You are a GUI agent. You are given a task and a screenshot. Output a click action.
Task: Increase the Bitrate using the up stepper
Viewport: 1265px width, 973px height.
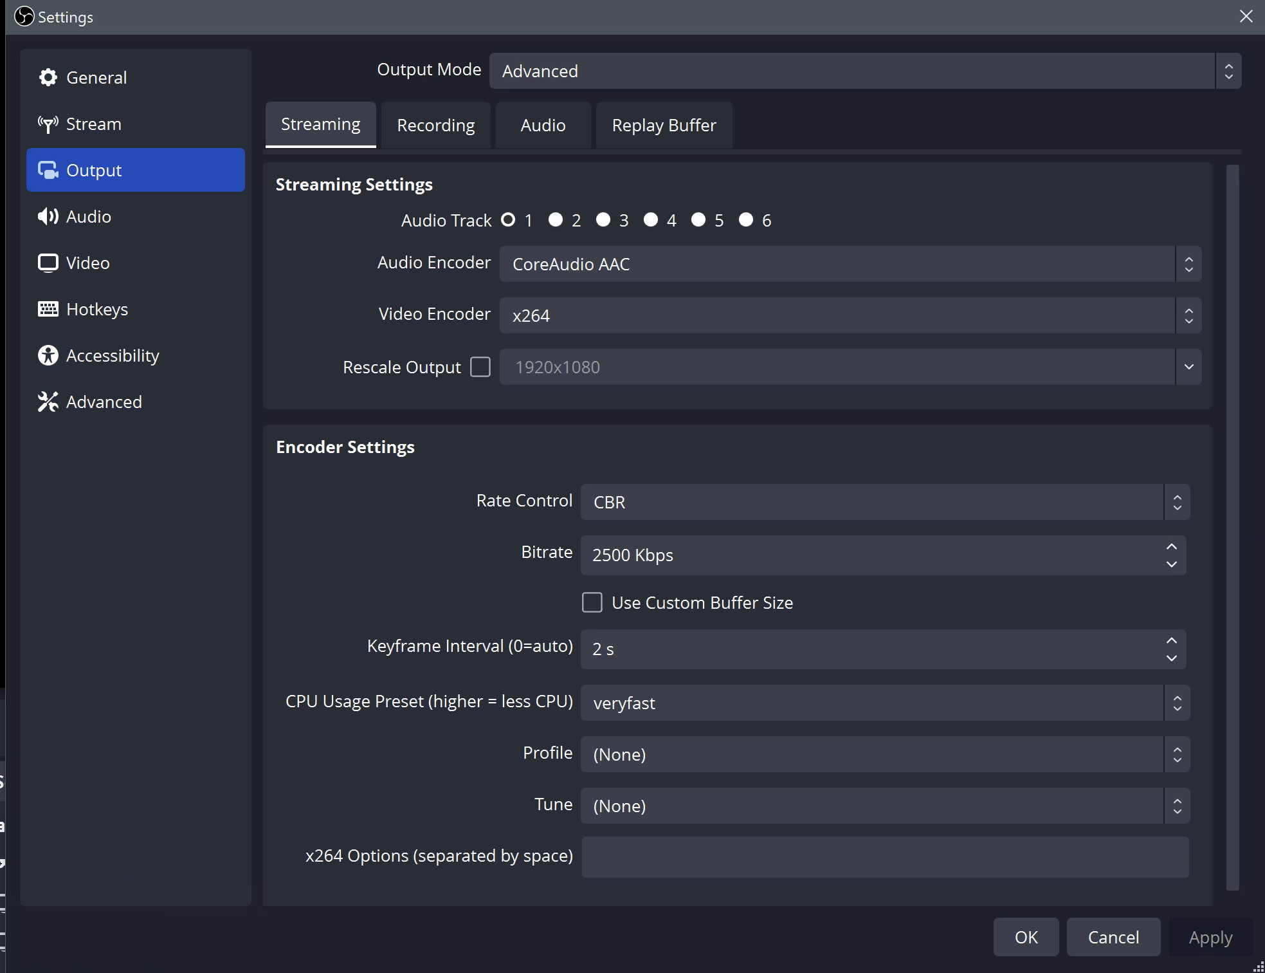[x=1172, y=546]
